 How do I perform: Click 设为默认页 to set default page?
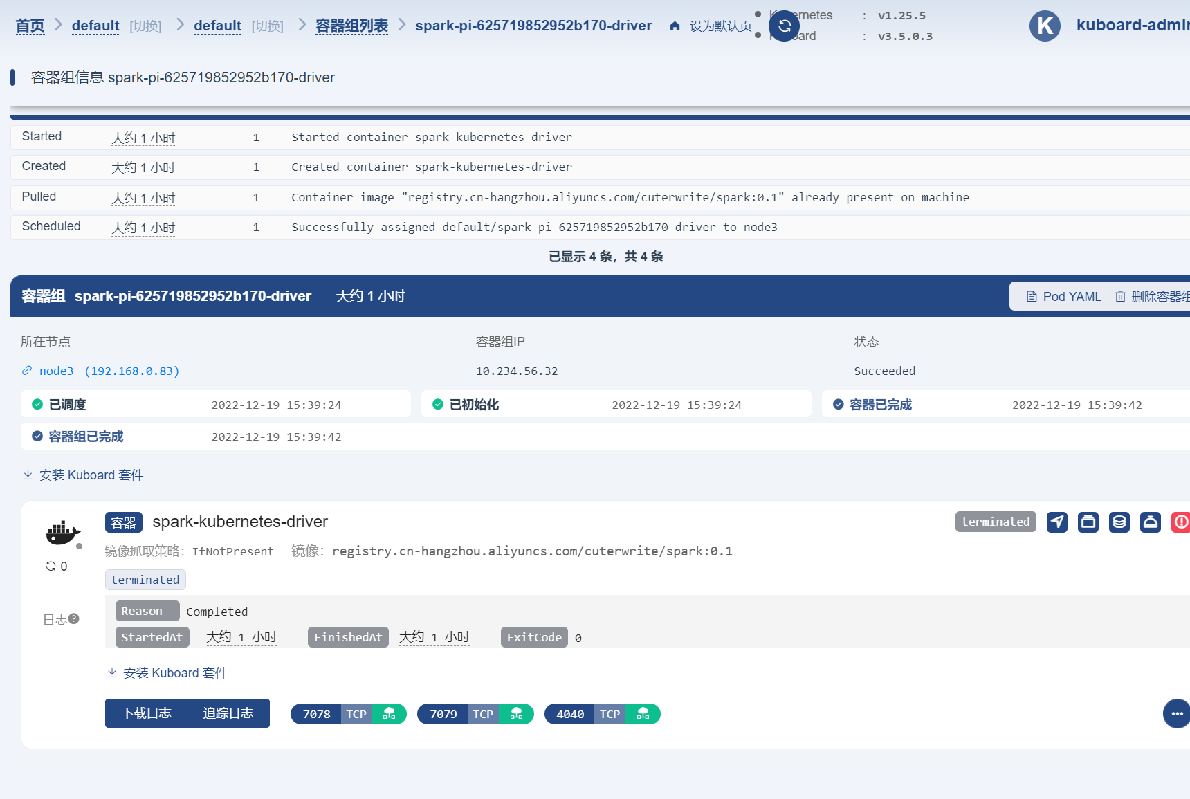coord(712,26)
